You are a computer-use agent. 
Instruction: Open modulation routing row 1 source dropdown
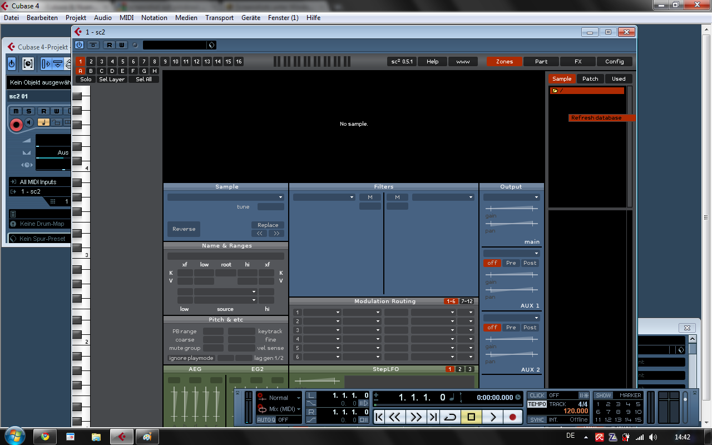322,313
